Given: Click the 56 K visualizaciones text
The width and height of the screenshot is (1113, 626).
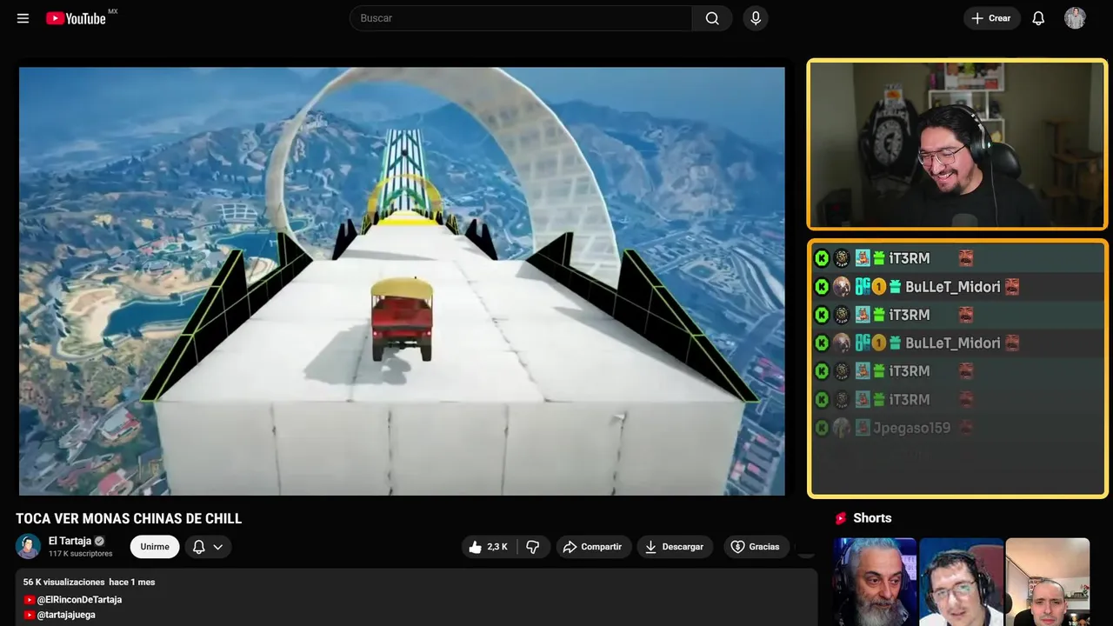Looking at the screenshot, I should 64,582.
